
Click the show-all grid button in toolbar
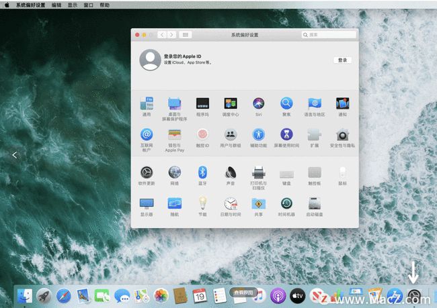[186, 34]
